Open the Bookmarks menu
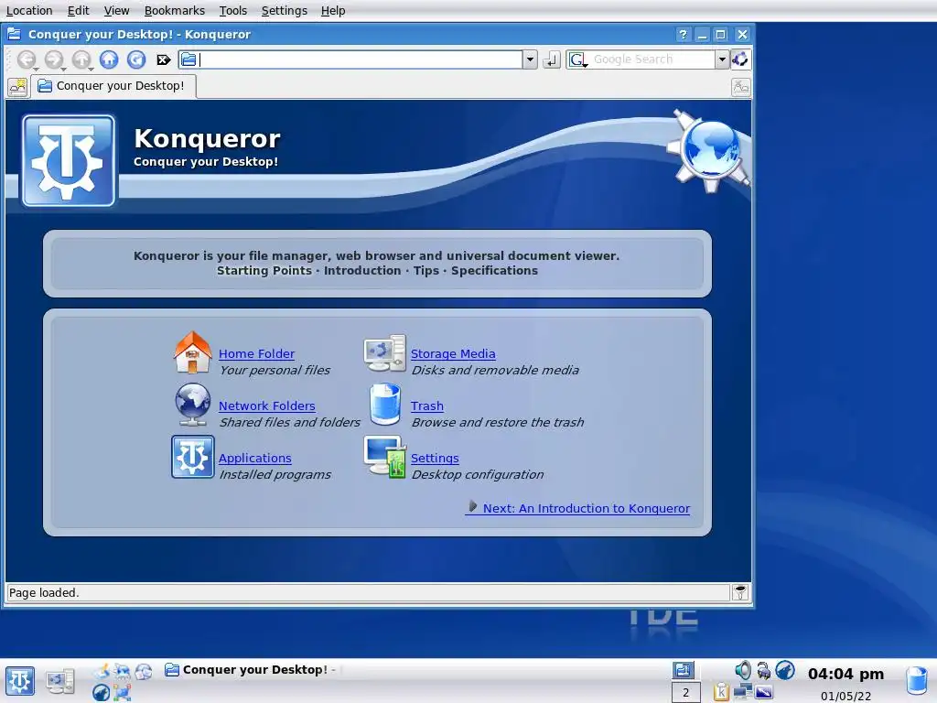The height and width of the screenshot is (703, 937). click(175, 11)
